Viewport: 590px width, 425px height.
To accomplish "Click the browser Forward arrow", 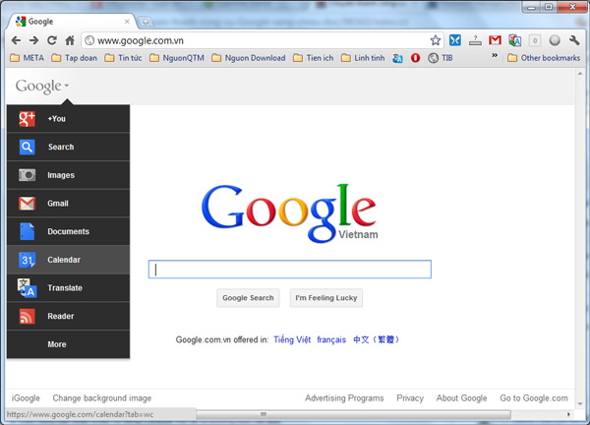I will (x=33, y=40).
